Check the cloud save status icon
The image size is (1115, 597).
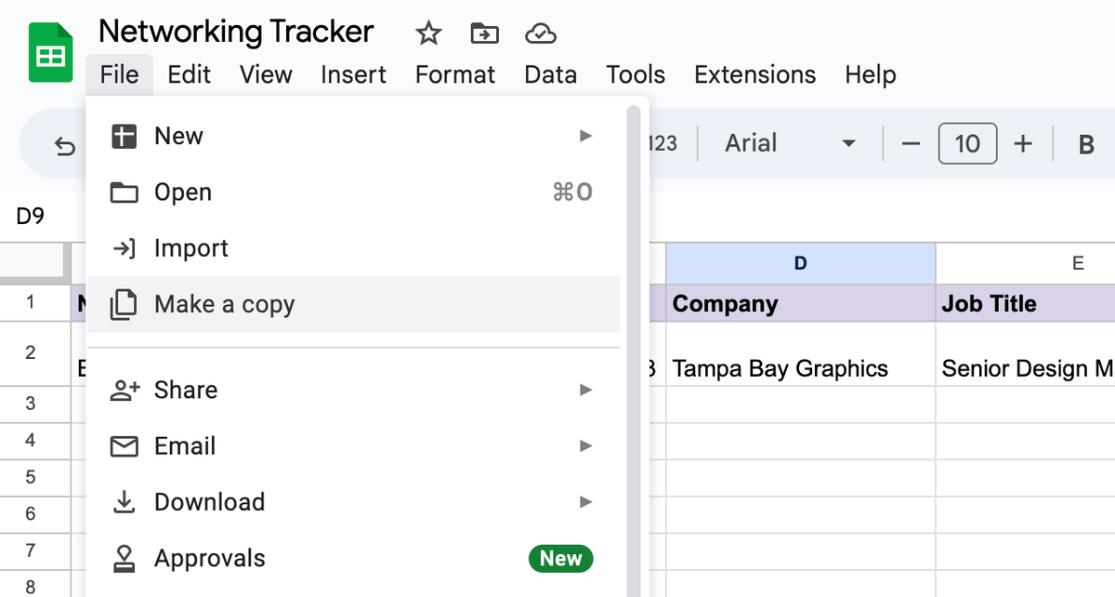pyautogui.click(x=540, y=34)
